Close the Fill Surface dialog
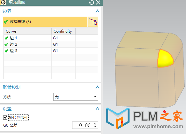The height and width of the screenshot is (134, 186). coord(98,2)
